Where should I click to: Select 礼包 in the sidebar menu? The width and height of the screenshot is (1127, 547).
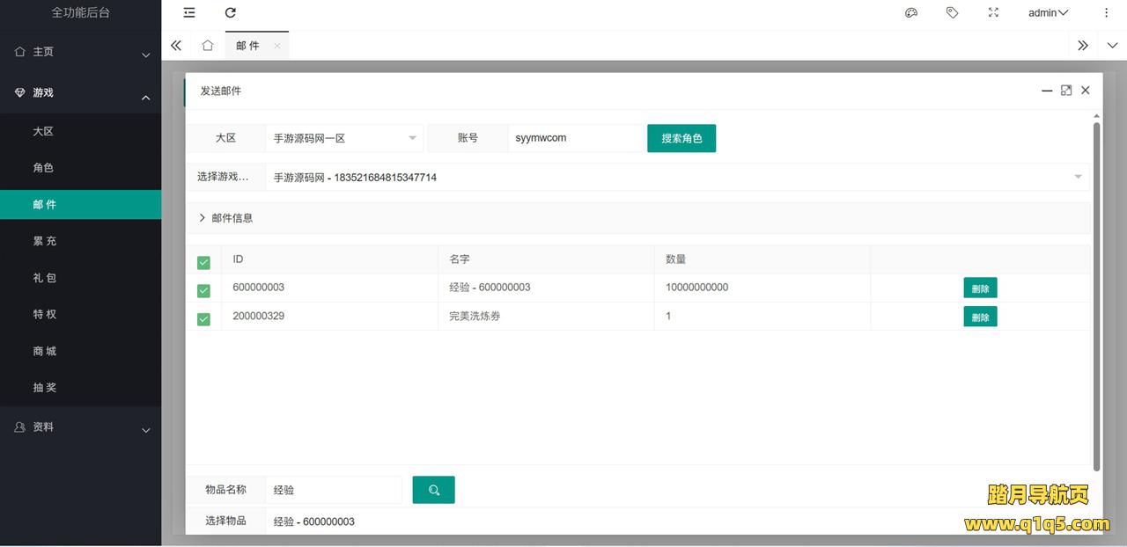point(44,278)
